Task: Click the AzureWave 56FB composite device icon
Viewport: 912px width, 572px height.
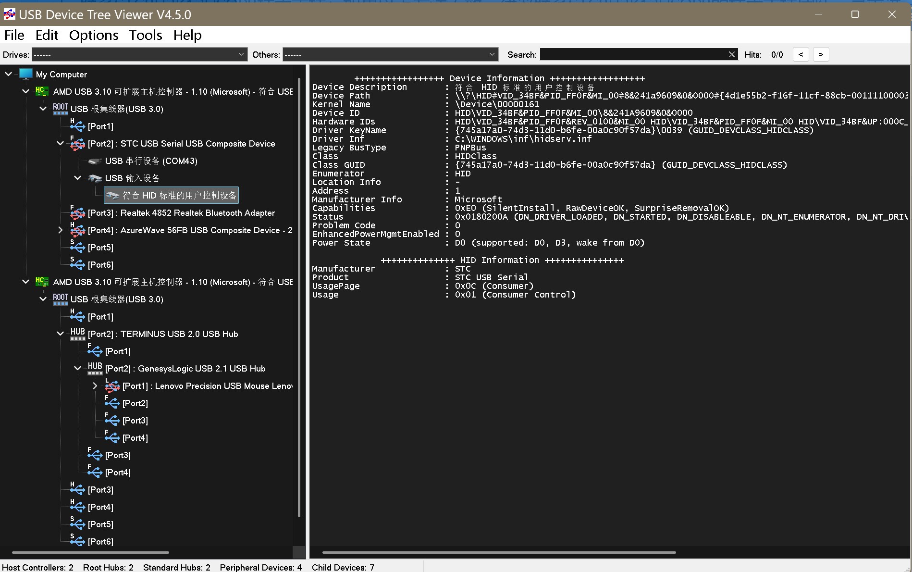Action: 77,230
